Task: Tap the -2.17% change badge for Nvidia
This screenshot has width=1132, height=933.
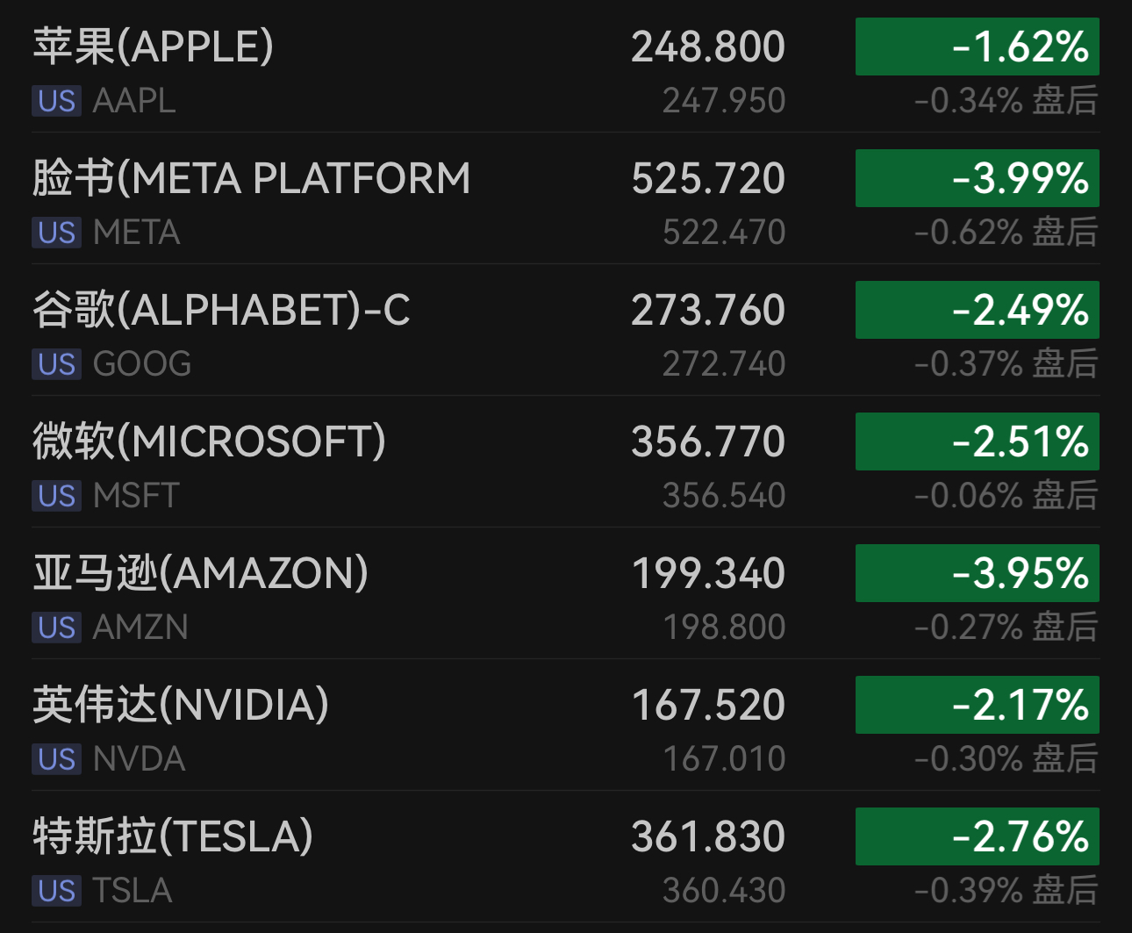Action: click(977, 705)
